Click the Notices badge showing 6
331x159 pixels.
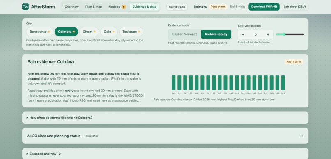[124, 7]
